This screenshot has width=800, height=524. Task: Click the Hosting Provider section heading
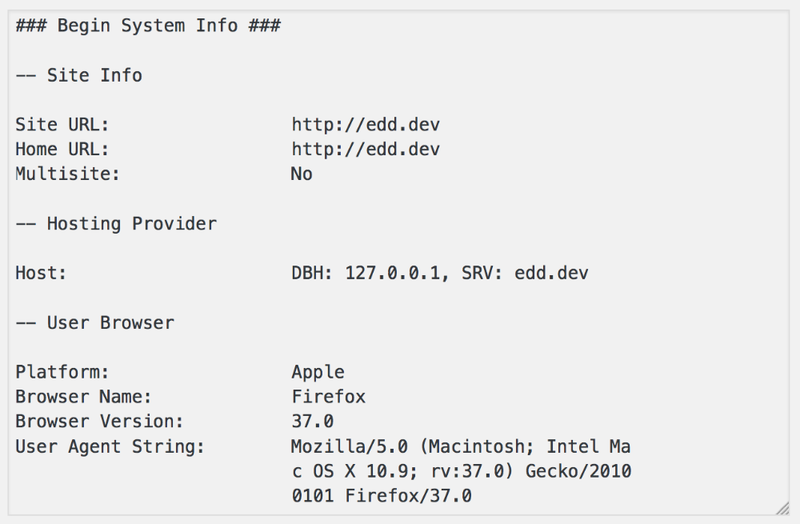[116, 223]
